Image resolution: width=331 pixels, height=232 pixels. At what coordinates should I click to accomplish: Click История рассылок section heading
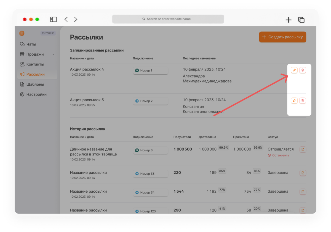point(88,129)
